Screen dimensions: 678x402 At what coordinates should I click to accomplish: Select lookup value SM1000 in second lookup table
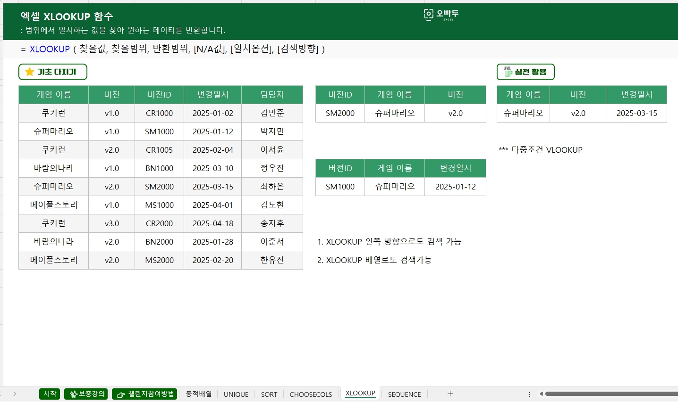[340, 187]
